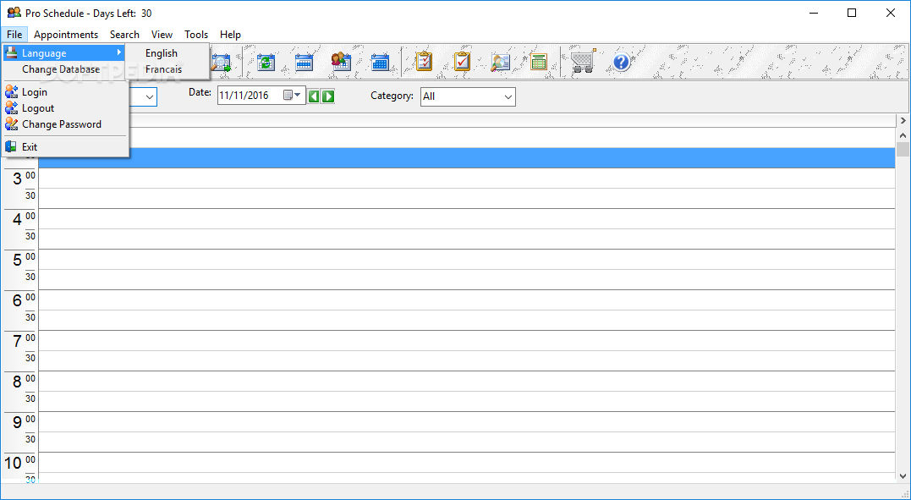Click the Pro Schedule title bar icon

(x=14, y=13)
